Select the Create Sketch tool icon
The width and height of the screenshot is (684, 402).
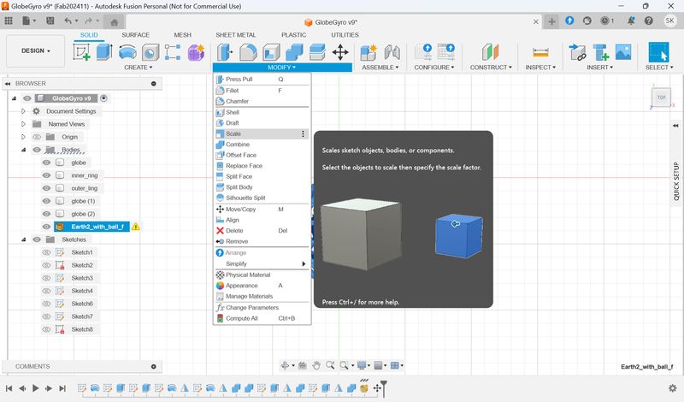[81, 52]
